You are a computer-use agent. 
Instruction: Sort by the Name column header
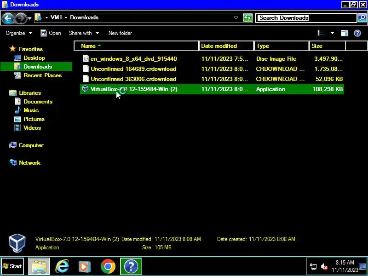[136, 46]
